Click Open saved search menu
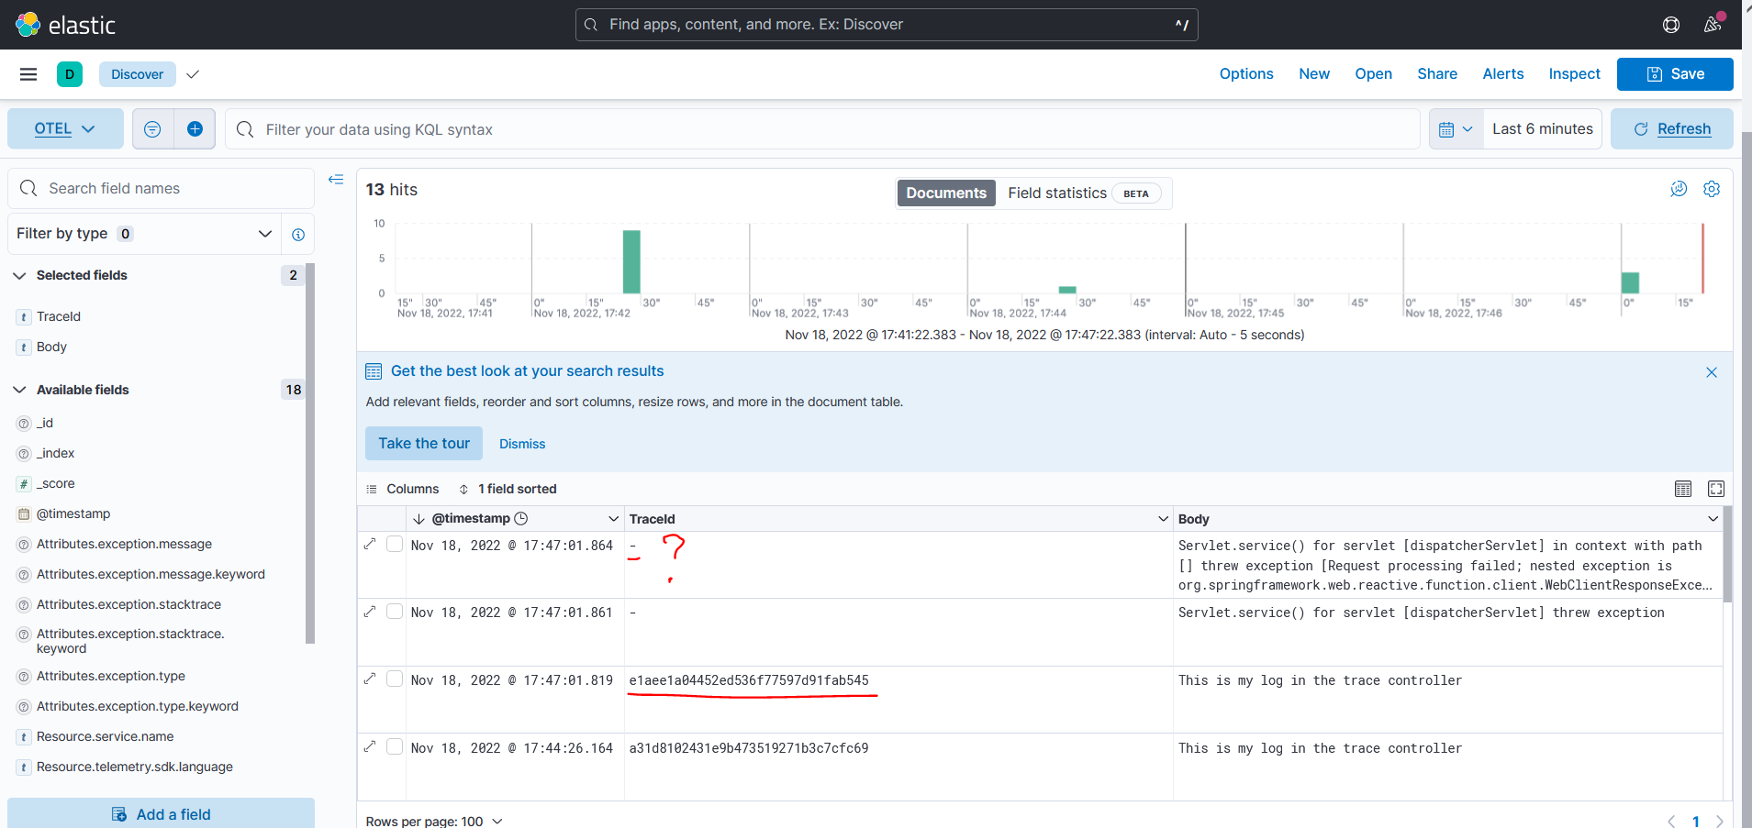1752x828 pixels. [x=1373, y=74]
